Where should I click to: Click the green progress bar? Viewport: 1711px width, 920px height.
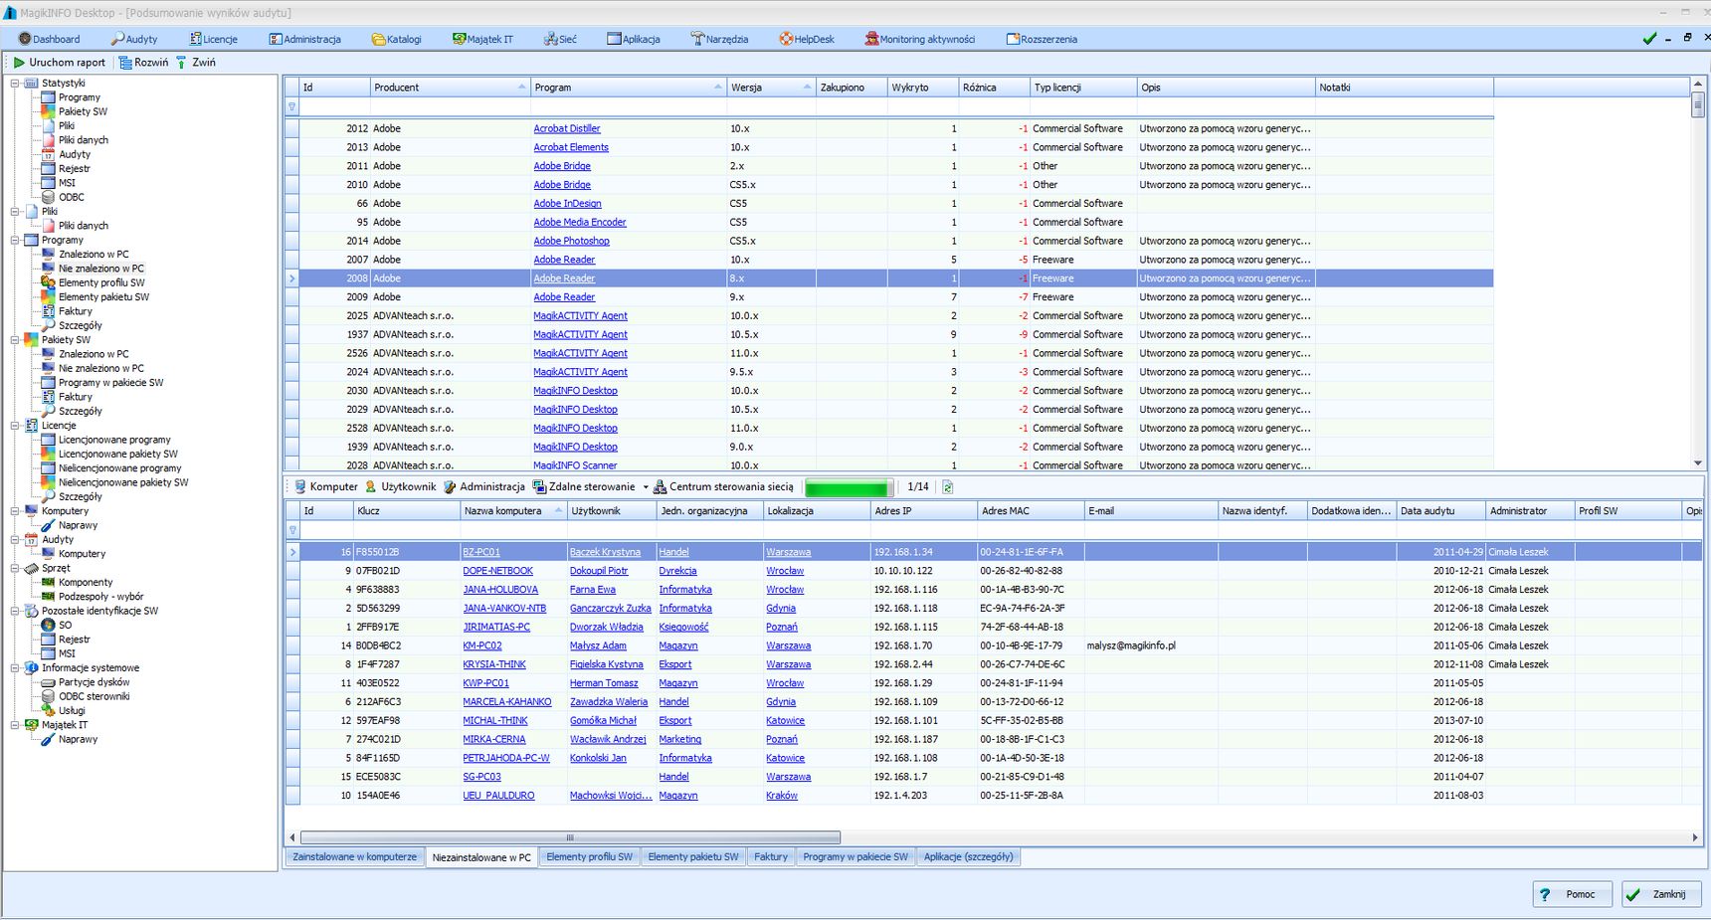tap(849, 487)
